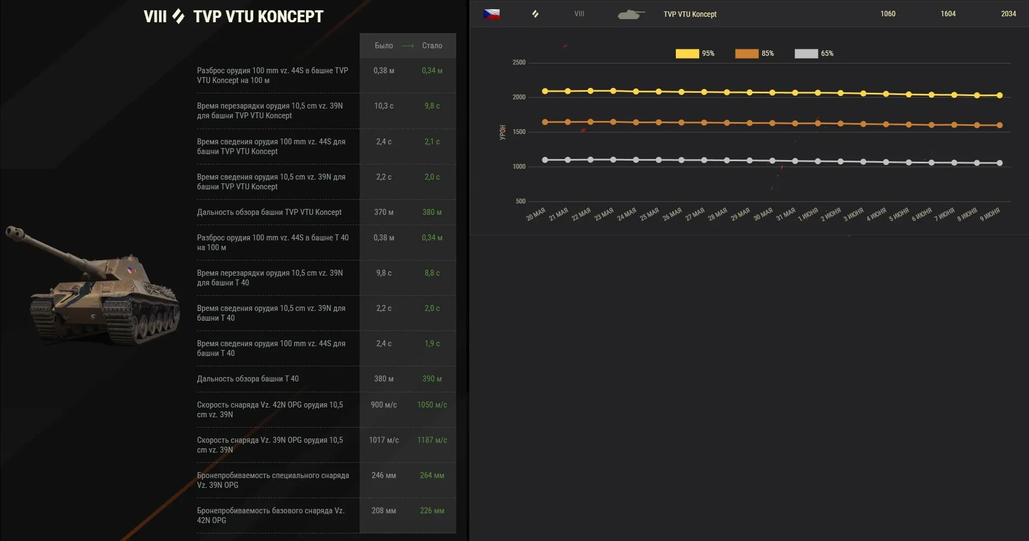Click the grey tank silhouette icon

[631, 15]
